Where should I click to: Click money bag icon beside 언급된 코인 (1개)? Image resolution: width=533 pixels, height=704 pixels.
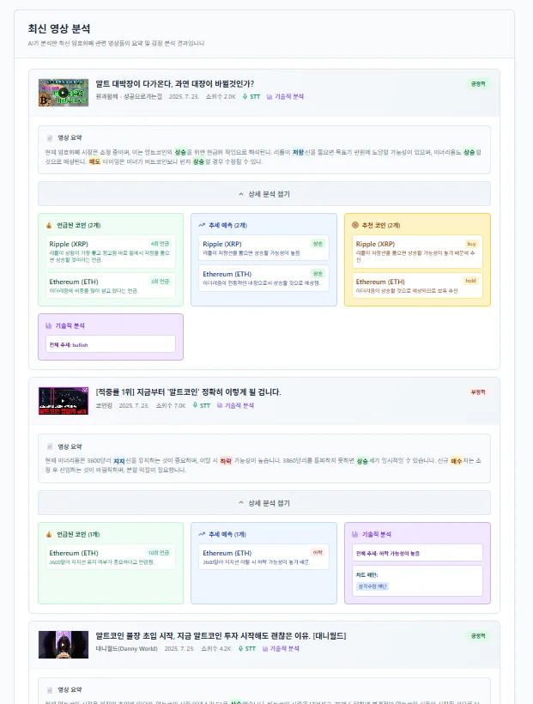[x=49, y=534]
